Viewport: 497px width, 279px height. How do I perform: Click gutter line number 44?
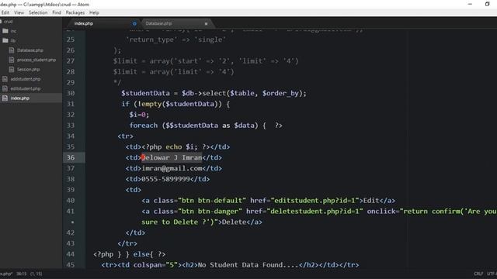(71, 254)
